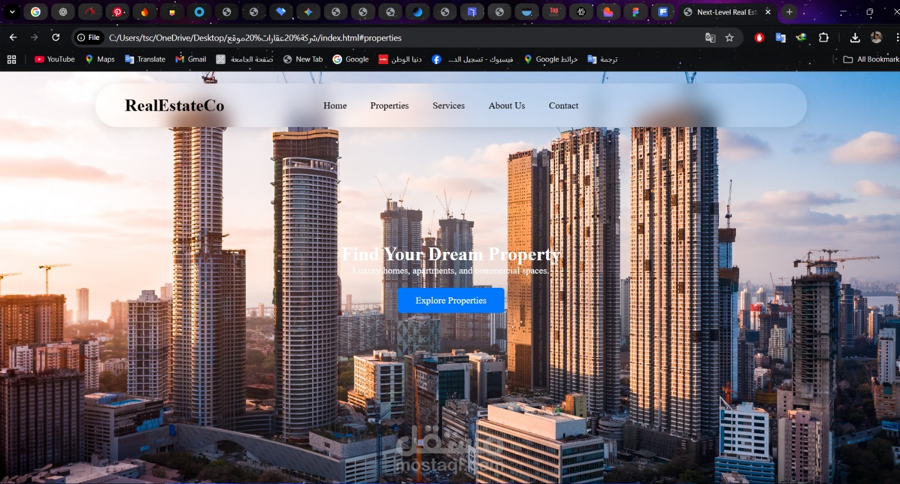Click the 'Luxury homes, apartments' subtitle text
This screenshot has width=900, height=484.
pyautogui.click(x=451, y=271)
